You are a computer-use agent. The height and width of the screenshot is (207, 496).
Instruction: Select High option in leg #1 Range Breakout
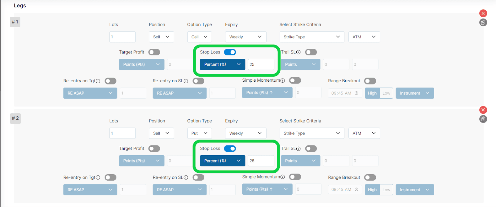pyautogui.click(x=372, y=93)
